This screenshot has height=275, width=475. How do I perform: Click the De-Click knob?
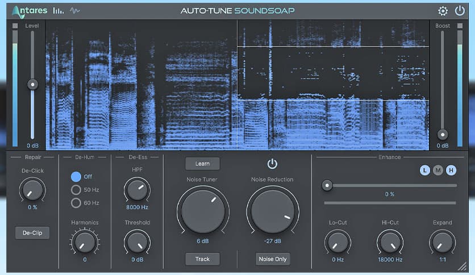(32, 190)
